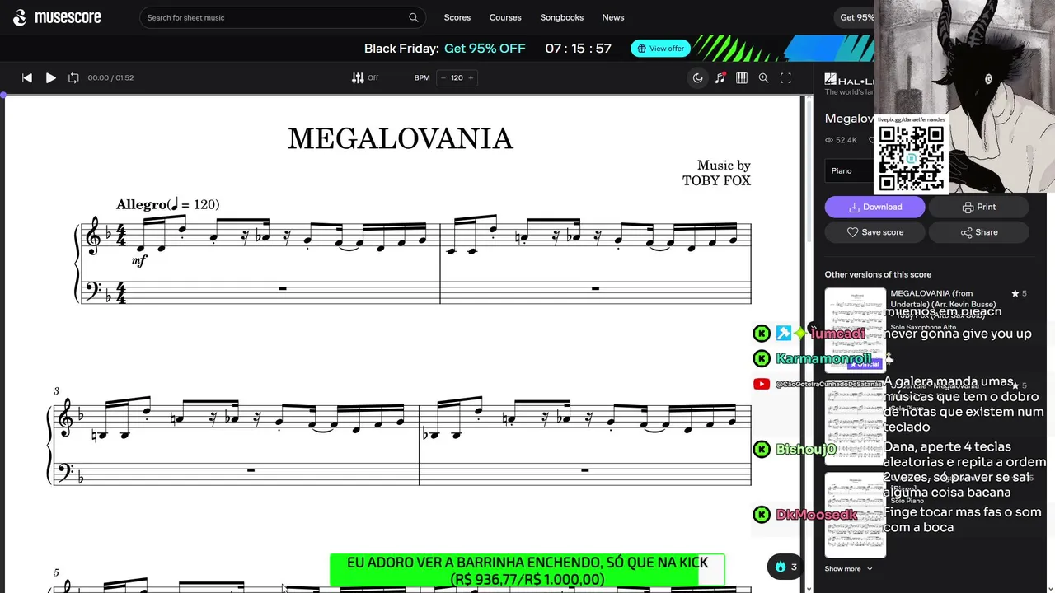The image size is (1055, 593).
Task: Decrease BPM with the minus button
Action: [x=443, y=77]
